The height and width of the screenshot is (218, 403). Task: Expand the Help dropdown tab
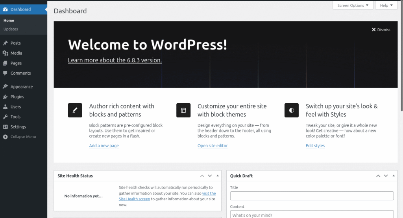386,5
